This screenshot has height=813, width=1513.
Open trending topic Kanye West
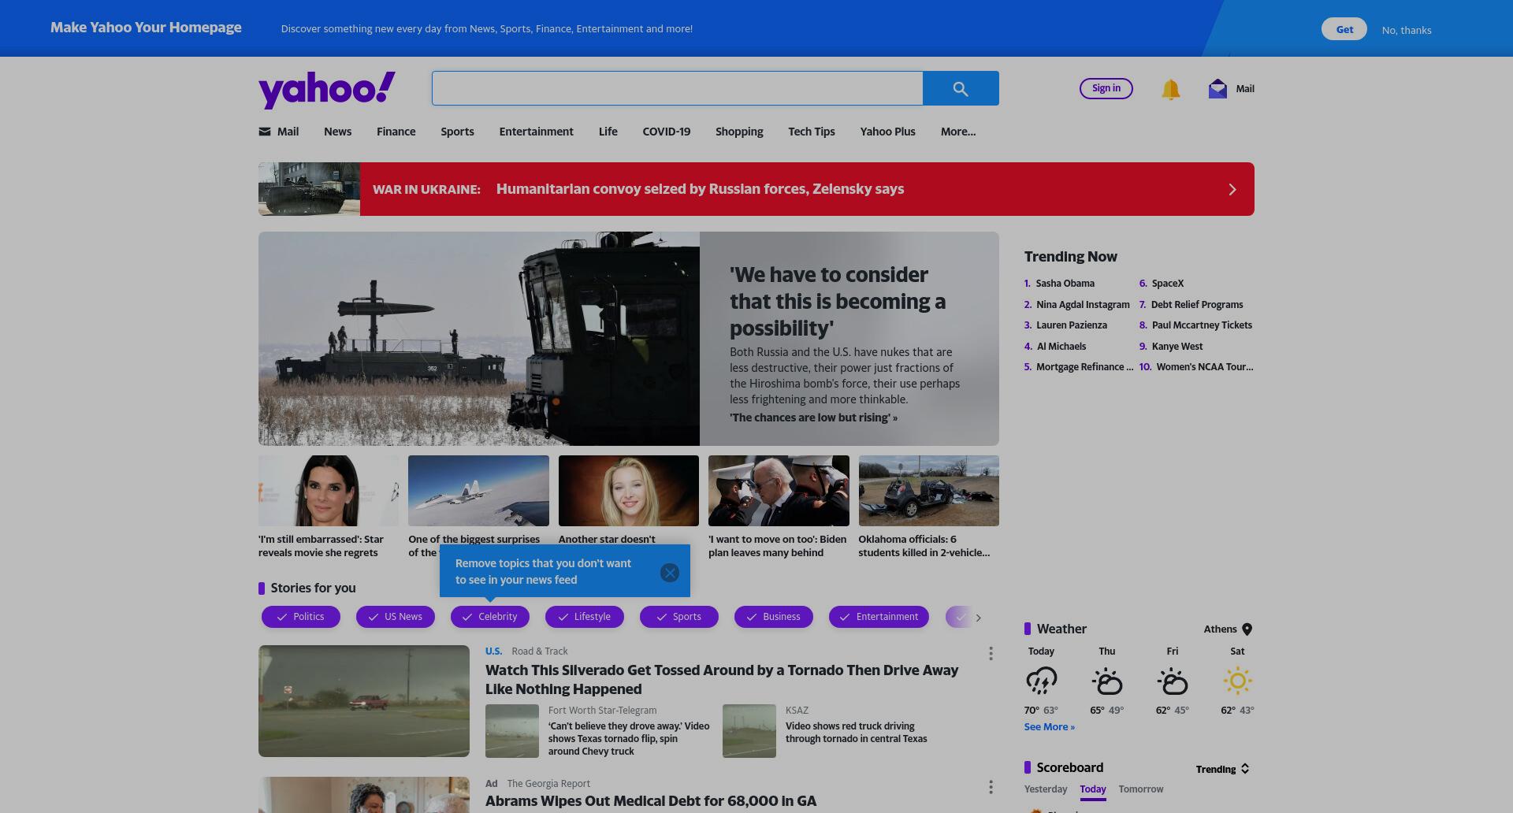1177,347
